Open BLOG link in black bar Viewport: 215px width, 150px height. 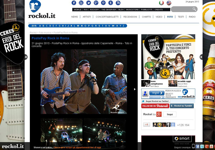point(121,10)
